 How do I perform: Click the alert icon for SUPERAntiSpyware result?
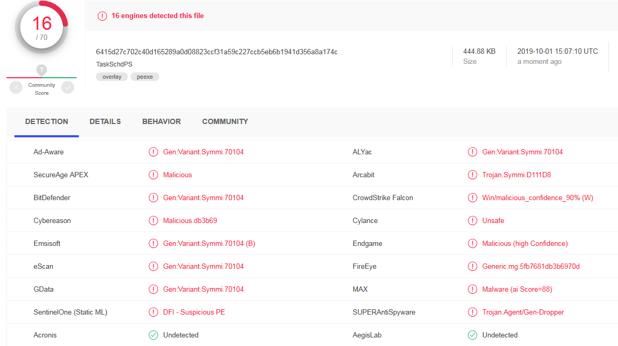pyautogui.click(x=472, y=312)
